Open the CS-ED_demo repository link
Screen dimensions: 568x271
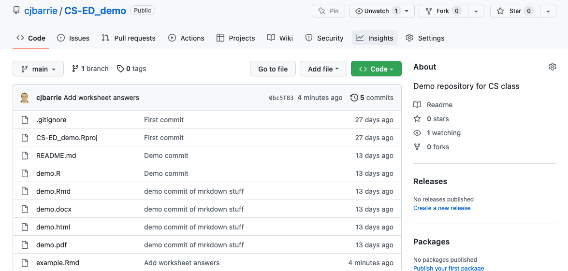(95, 11)
